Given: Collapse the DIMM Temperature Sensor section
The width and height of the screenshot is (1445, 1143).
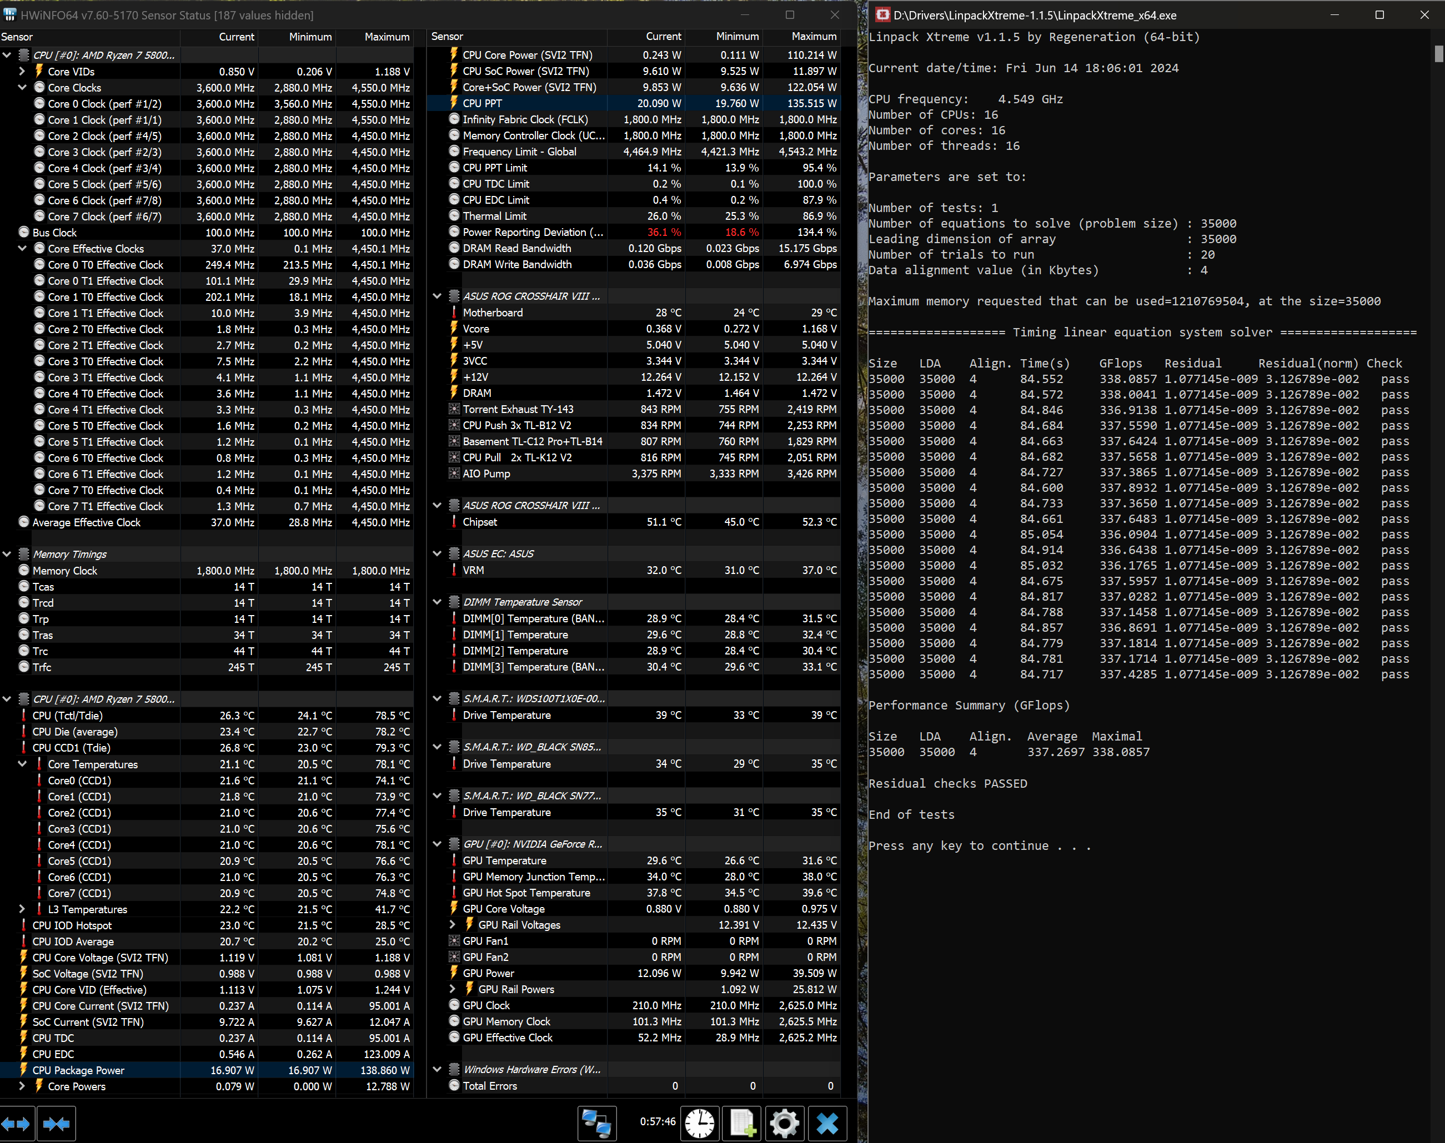Looking at the screenshot, I should tap(438, 602).
